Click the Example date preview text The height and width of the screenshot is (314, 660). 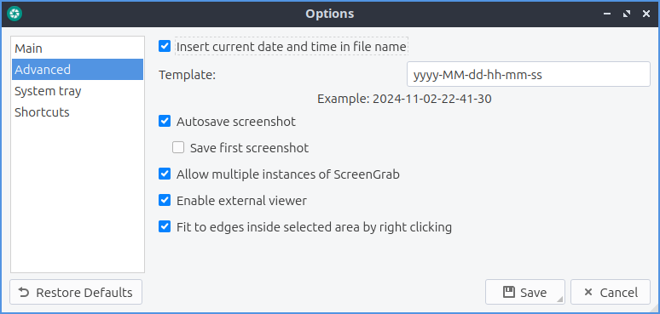pos(404,99)
